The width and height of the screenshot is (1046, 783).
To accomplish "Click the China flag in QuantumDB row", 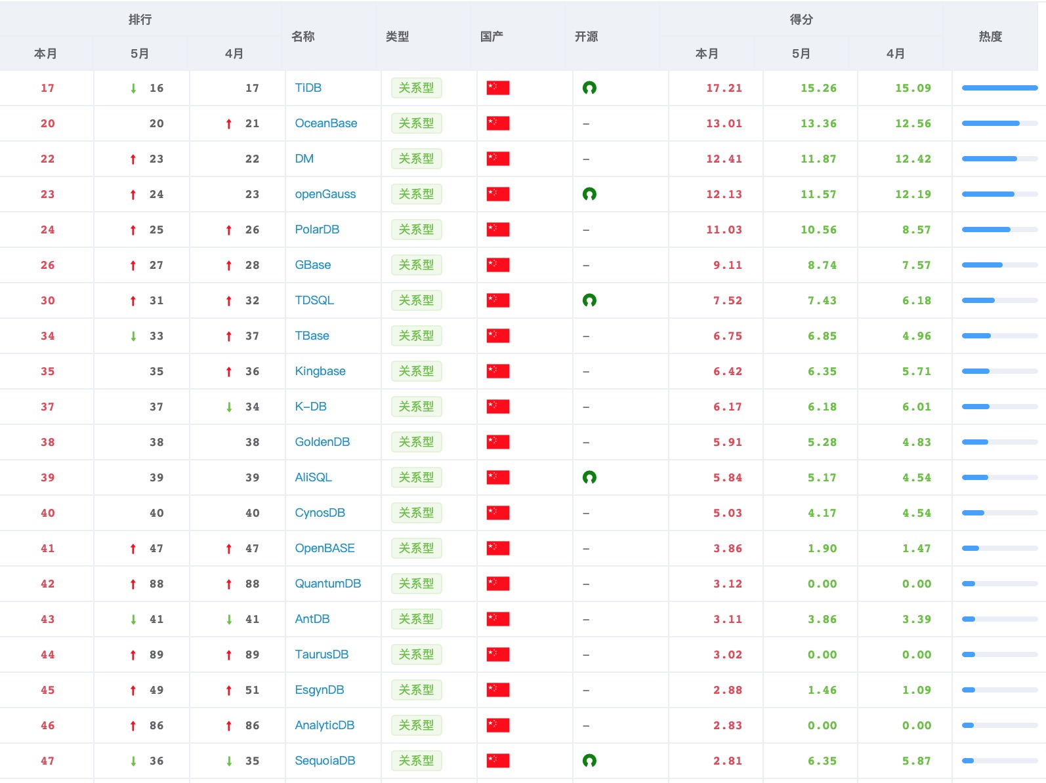I will pos(498,584).
